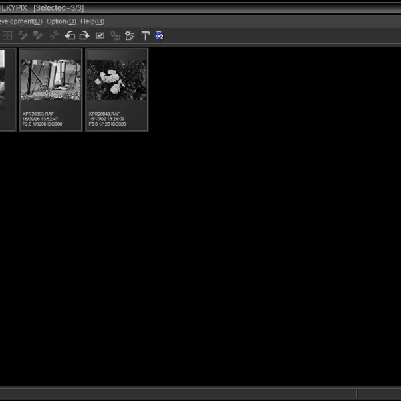The width and height of the screenshot is (401, 401).
Task: Click the paste development parameters icon
Action: click(x=38, y=35)
